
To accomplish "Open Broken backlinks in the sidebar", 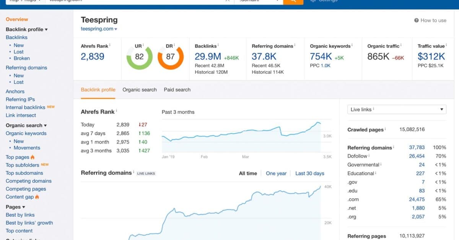I will point(22,58).
